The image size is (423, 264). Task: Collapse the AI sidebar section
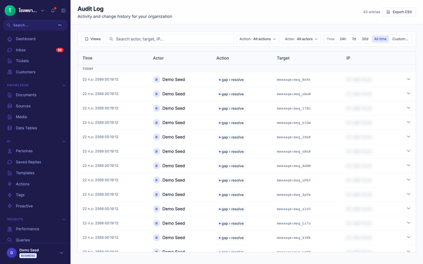tap(64, 141)
